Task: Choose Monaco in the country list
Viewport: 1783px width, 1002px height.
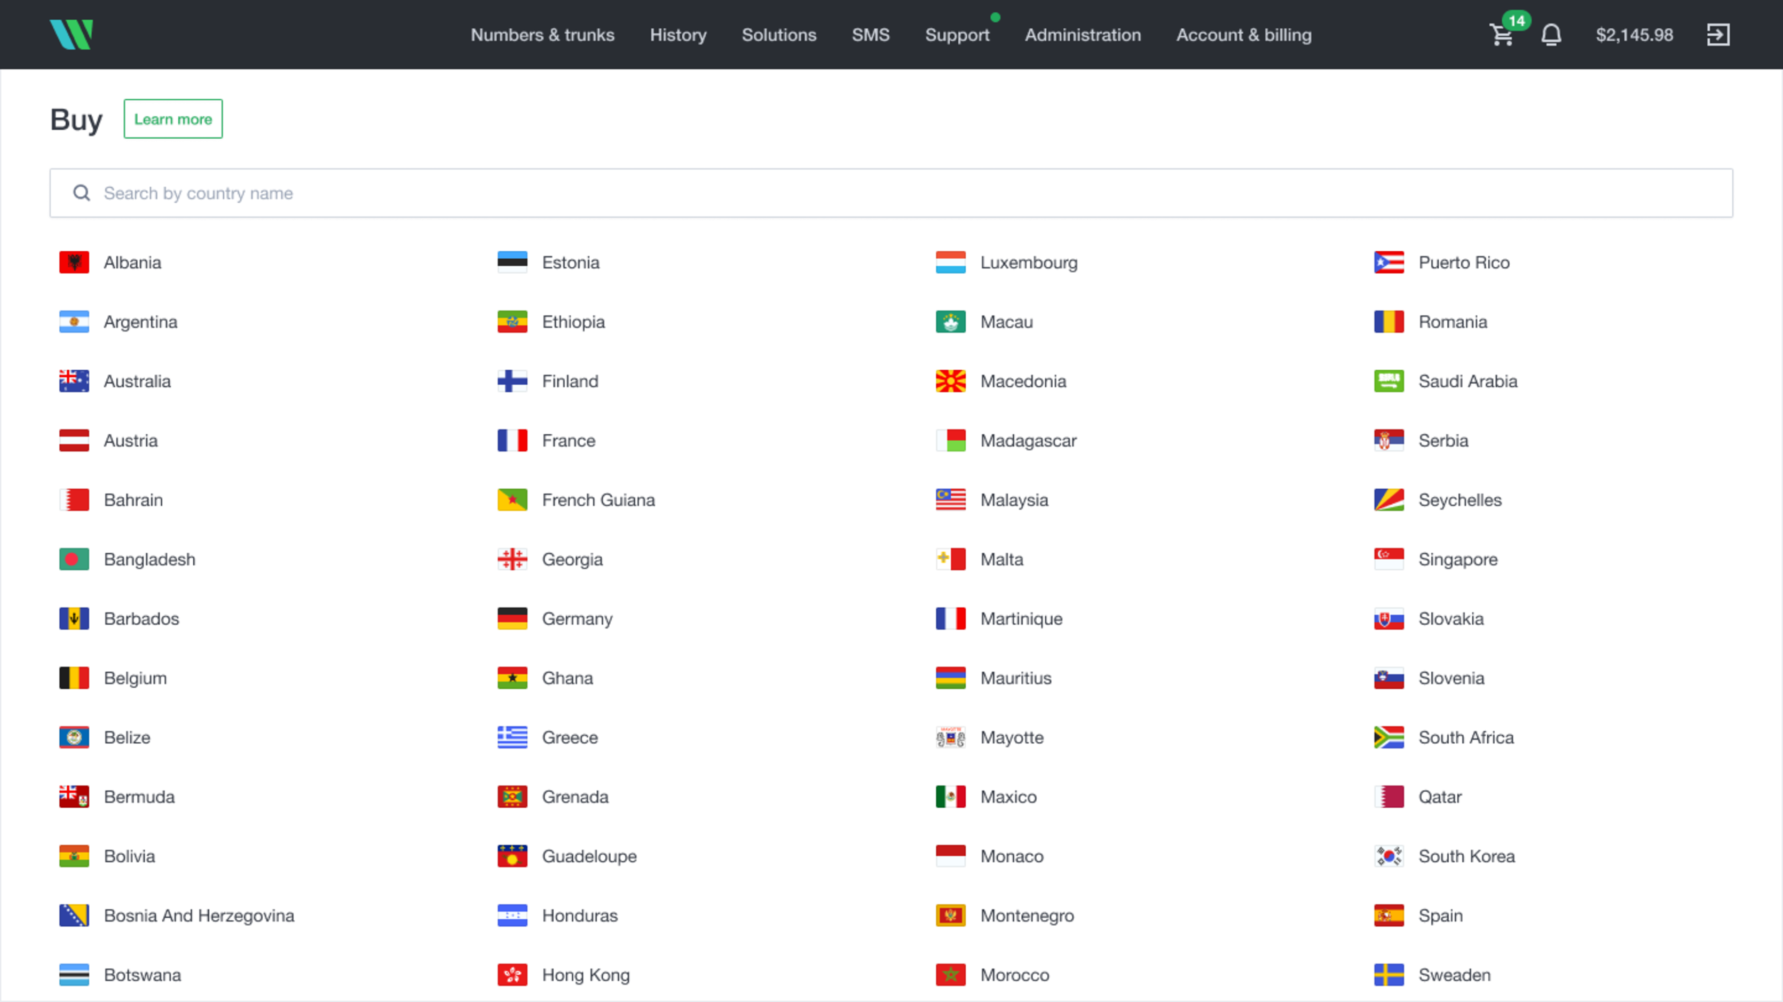Action: pyautogui.click(x=1011, y=856)
